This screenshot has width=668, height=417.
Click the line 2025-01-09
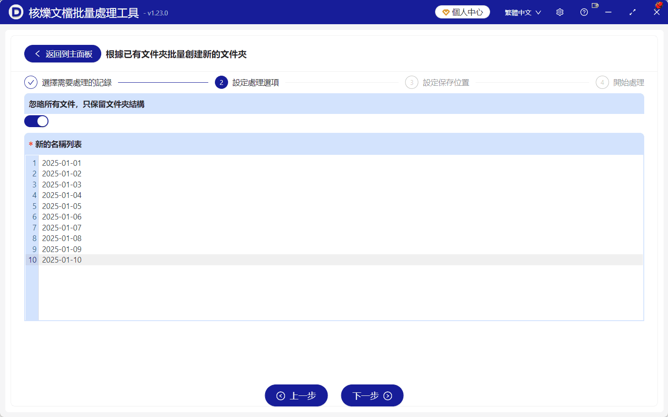[x=62, y=249]
